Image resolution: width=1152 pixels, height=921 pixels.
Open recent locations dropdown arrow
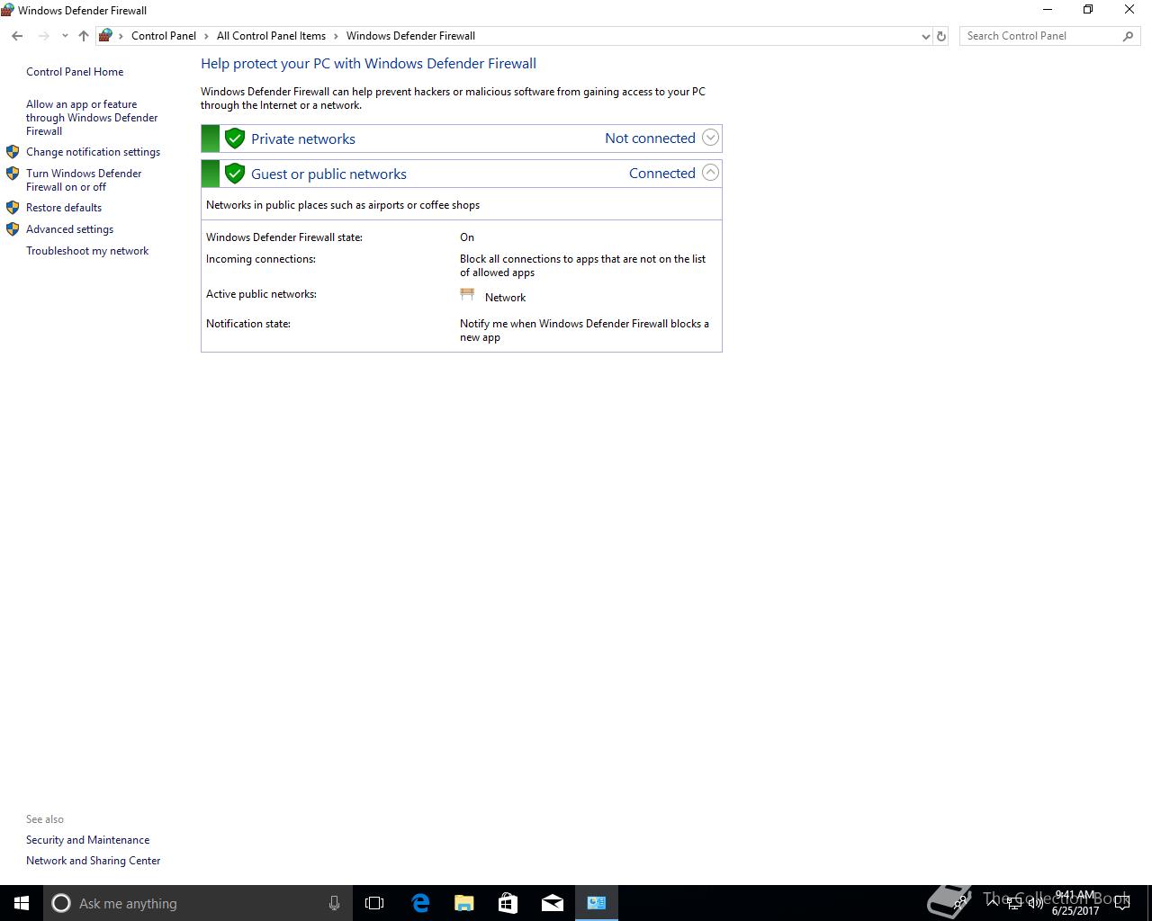click(x=65, y=36)
